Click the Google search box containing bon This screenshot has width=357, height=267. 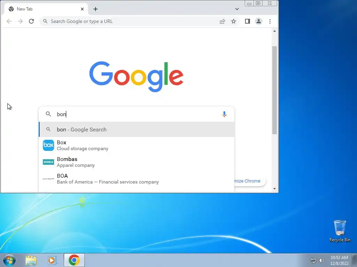click(x=137, y=114)
